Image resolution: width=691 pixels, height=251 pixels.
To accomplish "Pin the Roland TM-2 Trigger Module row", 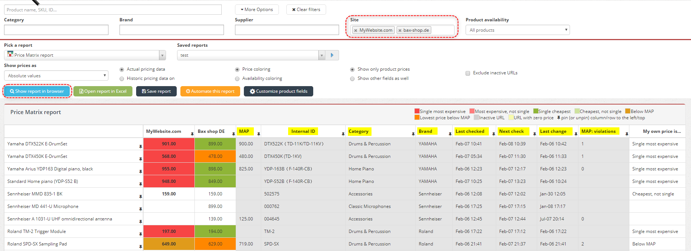I will pyautogui.click(x=141, y=234).
